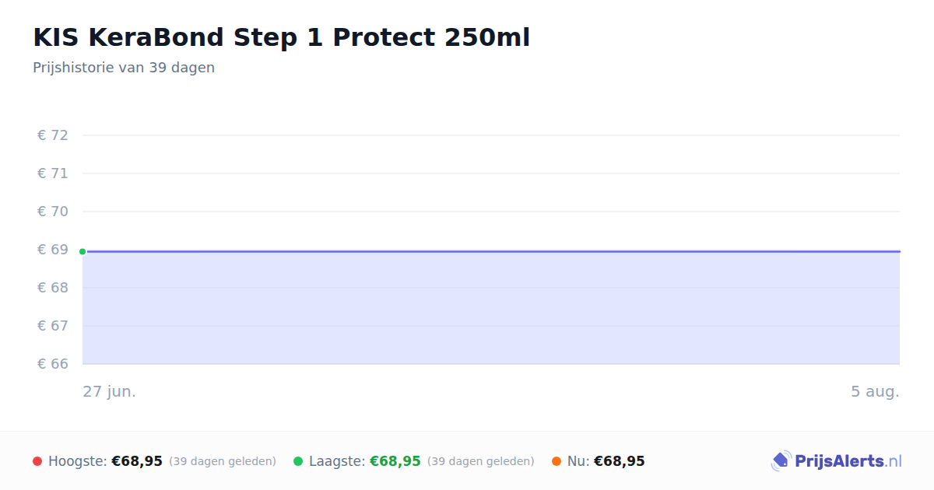The height and width of the screenshot is (490, 934).
Task: Open the PrijsAlerts.nl link
Action: (848, 461)
